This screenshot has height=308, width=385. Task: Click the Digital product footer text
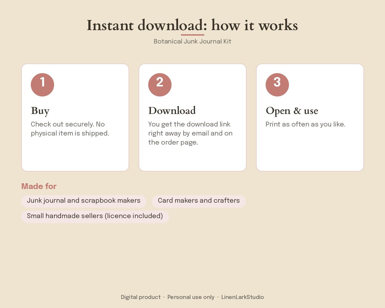click(x=141, y=297)
